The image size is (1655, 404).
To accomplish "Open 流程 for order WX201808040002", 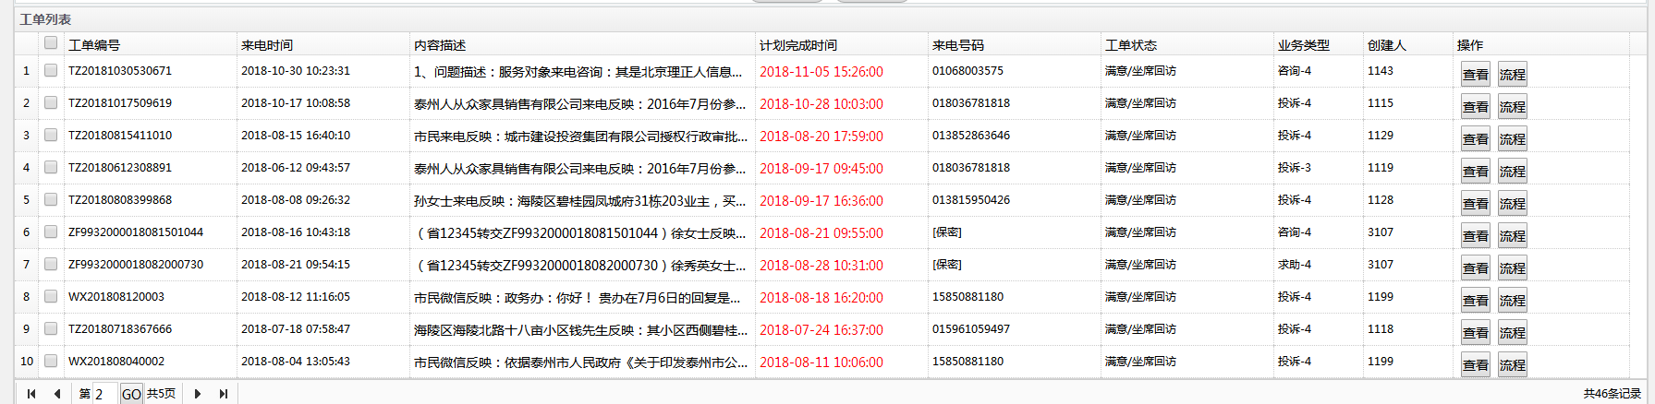I will [1512, 365].
